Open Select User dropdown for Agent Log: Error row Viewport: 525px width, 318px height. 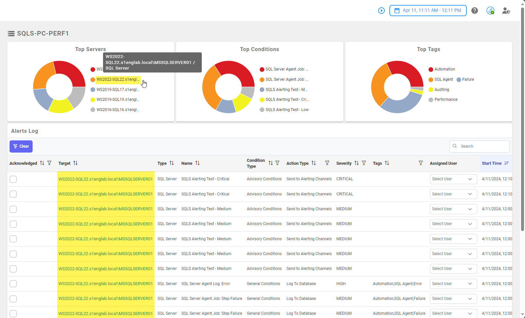click(453, 284)
